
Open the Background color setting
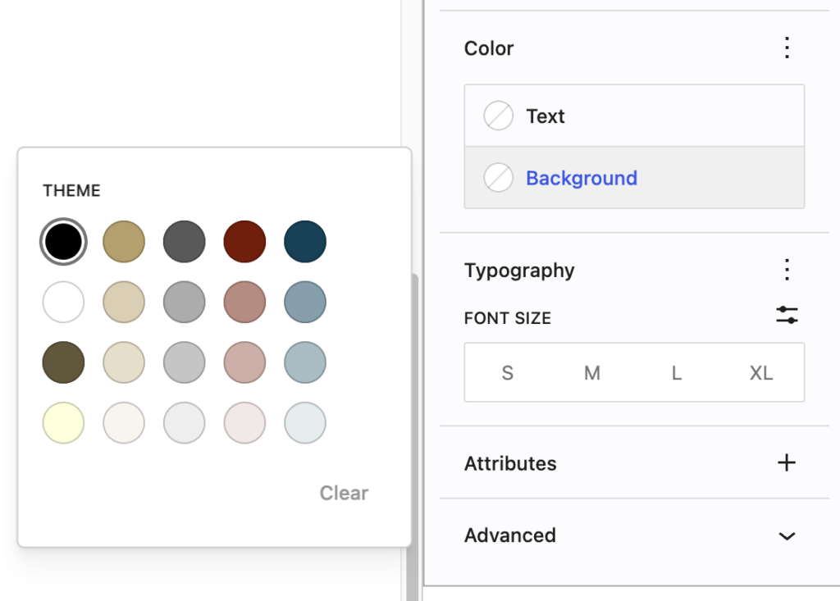(x=634, y=178)
